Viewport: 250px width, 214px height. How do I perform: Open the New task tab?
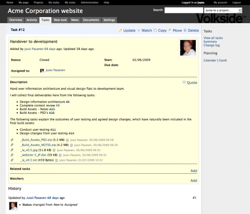(60, 20)
